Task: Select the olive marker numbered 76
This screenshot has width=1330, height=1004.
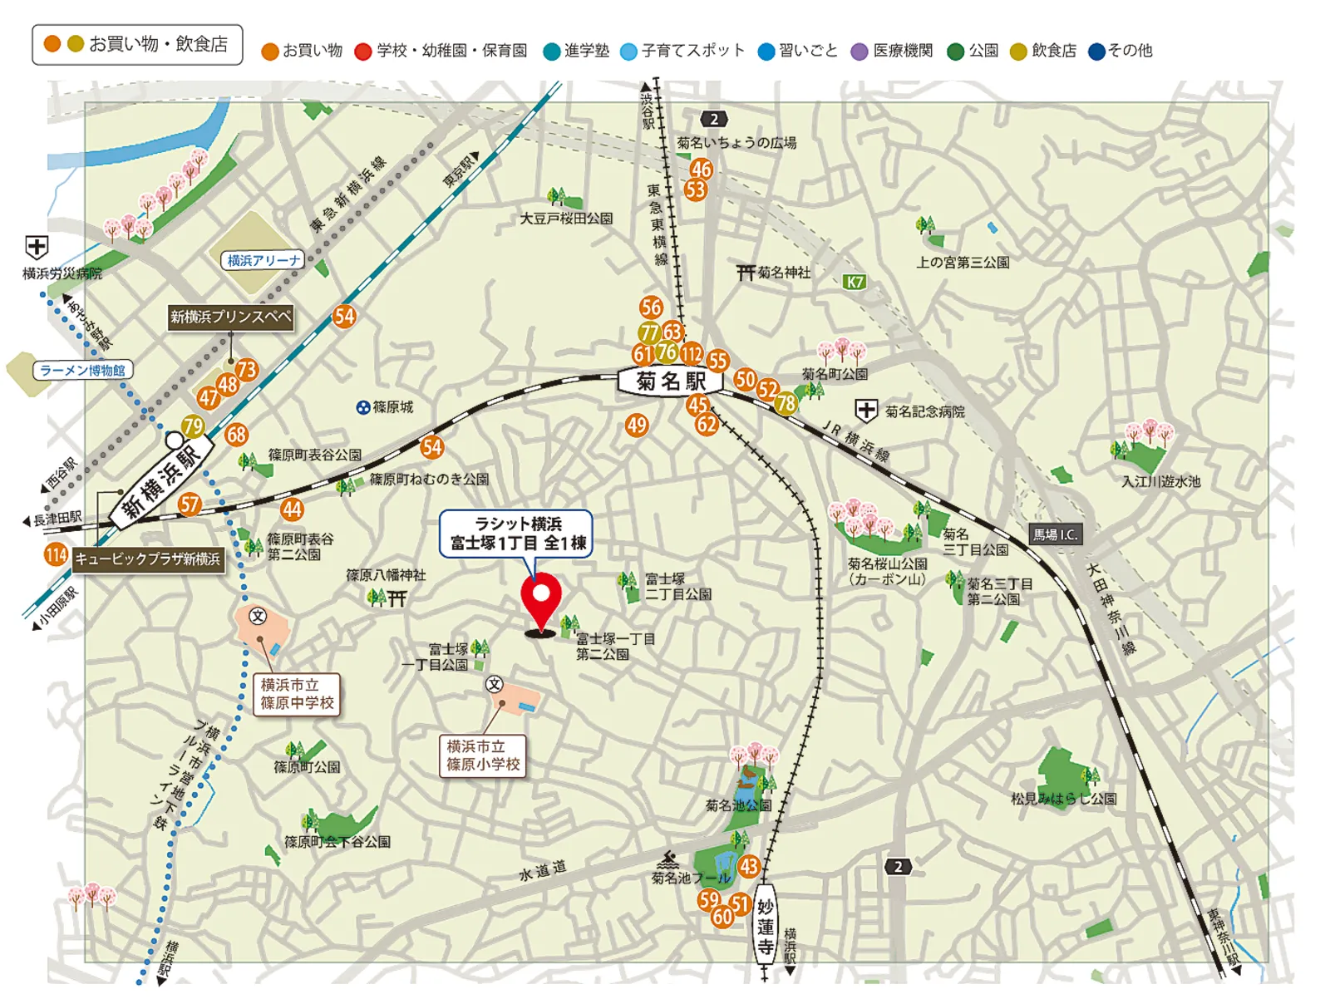Action: [x=667, y=352]
